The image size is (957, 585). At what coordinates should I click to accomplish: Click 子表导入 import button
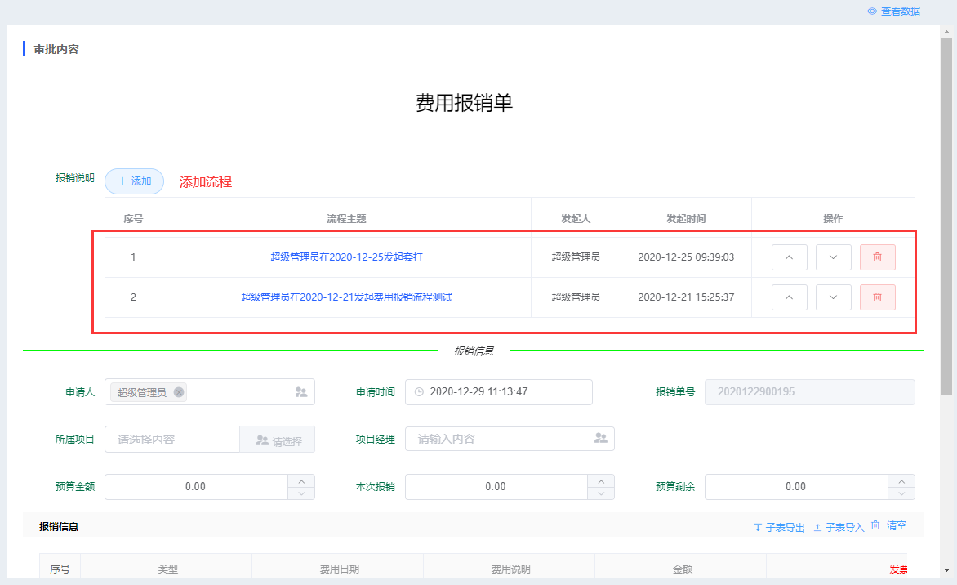tap(839, 527)
